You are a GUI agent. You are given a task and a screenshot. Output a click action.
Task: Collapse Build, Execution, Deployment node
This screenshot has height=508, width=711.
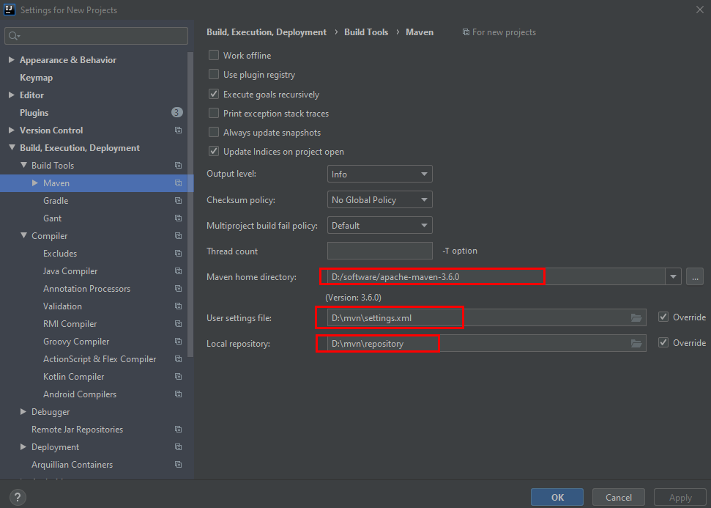click(11, 147)
